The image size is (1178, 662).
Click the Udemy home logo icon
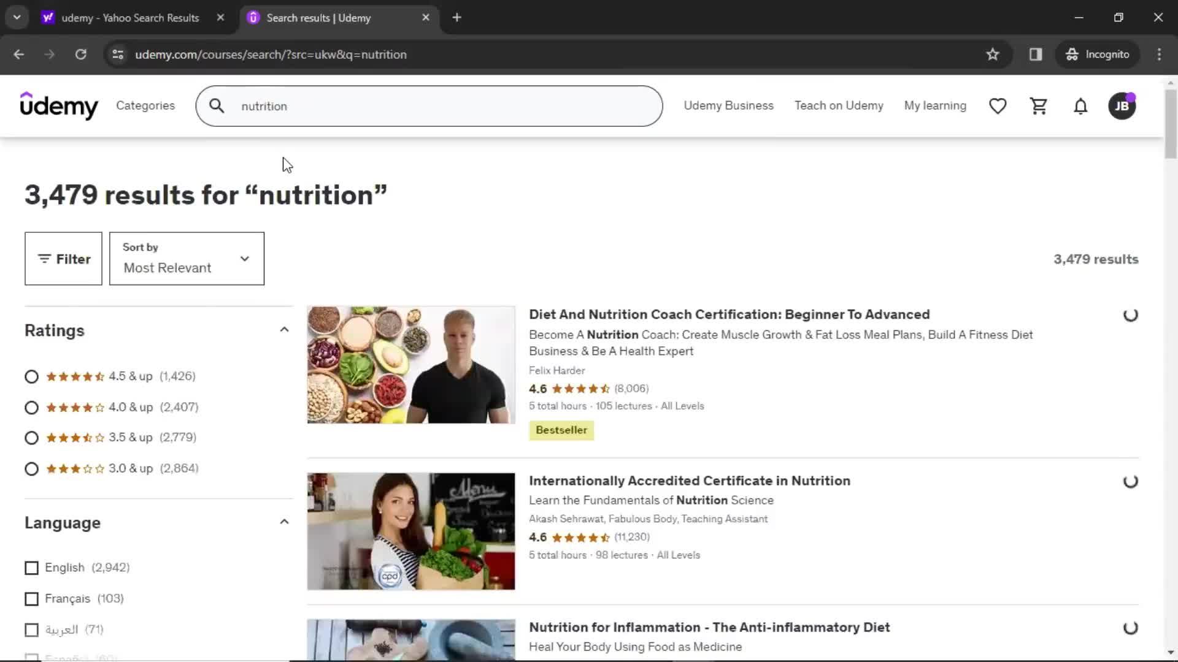click(x=59, y=106)
